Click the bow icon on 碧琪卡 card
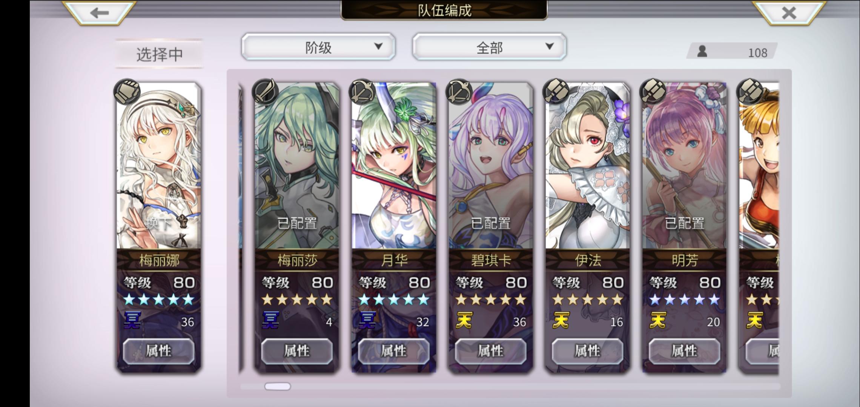The image size is (860, 407). (x=459, y=92)
